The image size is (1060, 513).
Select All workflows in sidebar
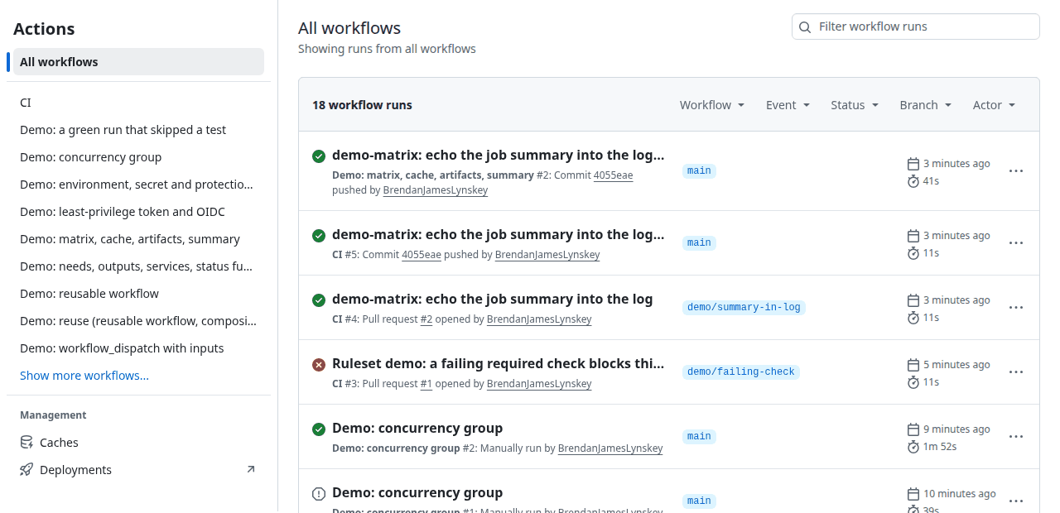(x=138, y=62)
